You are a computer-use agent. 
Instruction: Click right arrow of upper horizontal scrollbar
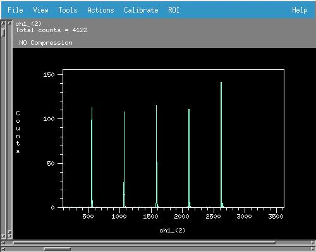click(313, 243)
